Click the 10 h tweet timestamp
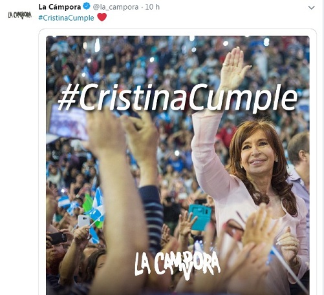 [x=152, y=7]
